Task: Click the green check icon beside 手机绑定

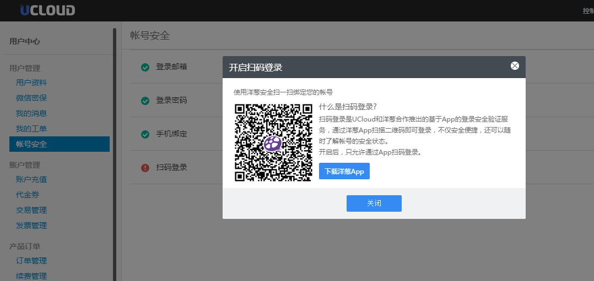Action: coord(145,134)
